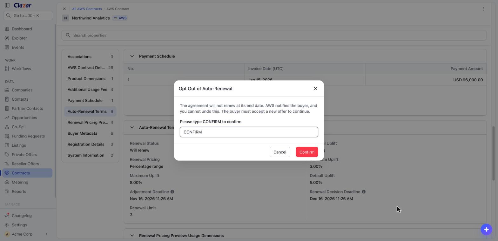This screenshot has height=241, width=498.
Task: Toggle the sidebar collapse icon
Action: tap(7, 5)
